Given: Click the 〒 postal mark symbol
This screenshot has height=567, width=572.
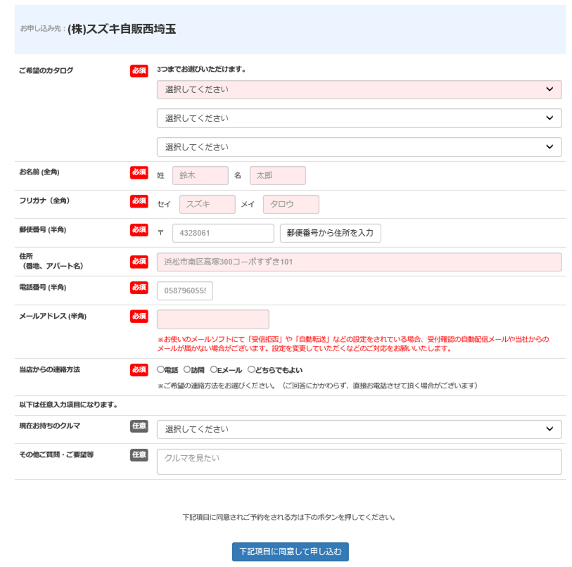Looking at the screenshot, I should point(160,233).
